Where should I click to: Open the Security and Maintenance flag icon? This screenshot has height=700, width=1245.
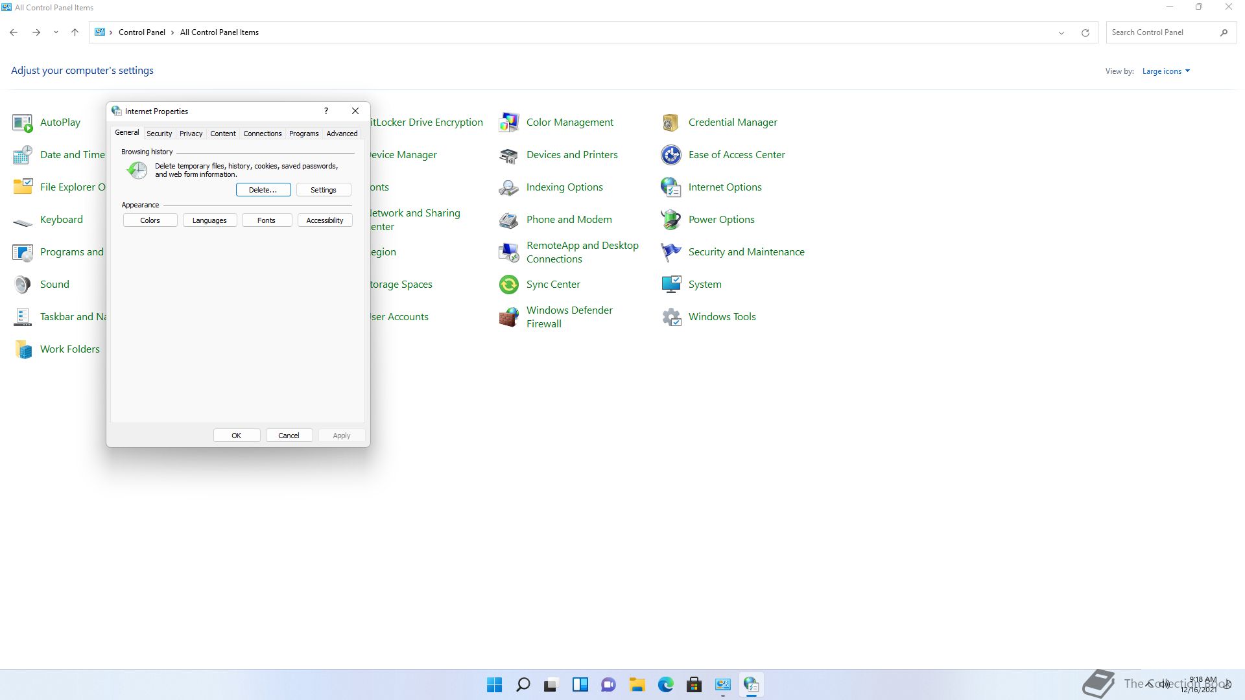(671, 252)
